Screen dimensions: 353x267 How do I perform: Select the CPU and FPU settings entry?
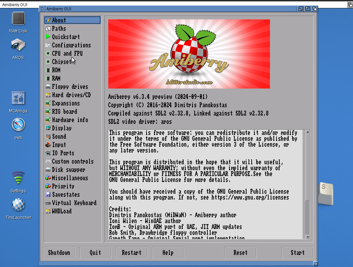pyautogui.click(x=68, y=53)
